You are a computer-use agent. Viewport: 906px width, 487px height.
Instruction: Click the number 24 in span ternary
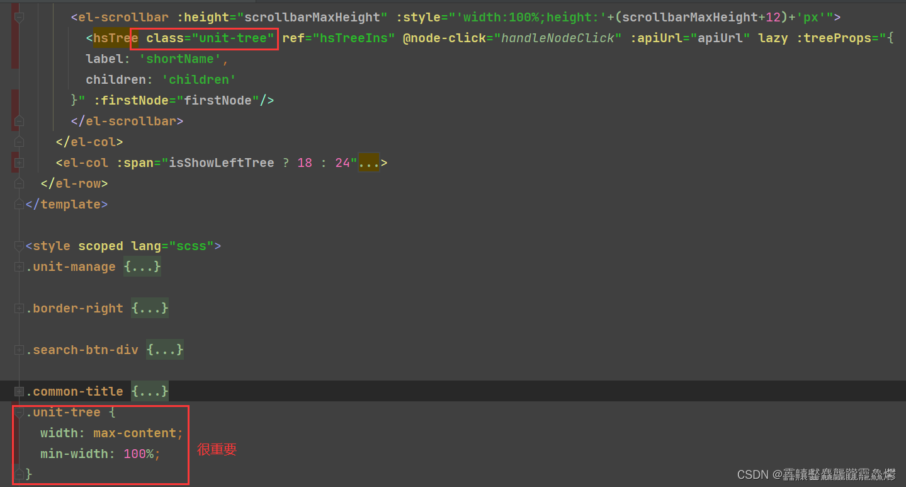click(x=343, y=163)
